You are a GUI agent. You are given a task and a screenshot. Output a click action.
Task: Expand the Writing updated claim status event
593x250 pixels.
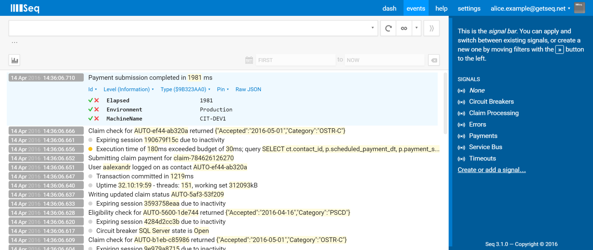point(156,194)
